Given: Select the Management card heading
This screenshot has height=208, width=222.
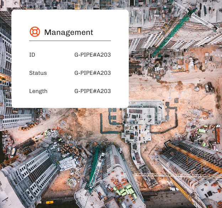Looking at the screenshot, I should pyautogui.click(x=68, y=32).
